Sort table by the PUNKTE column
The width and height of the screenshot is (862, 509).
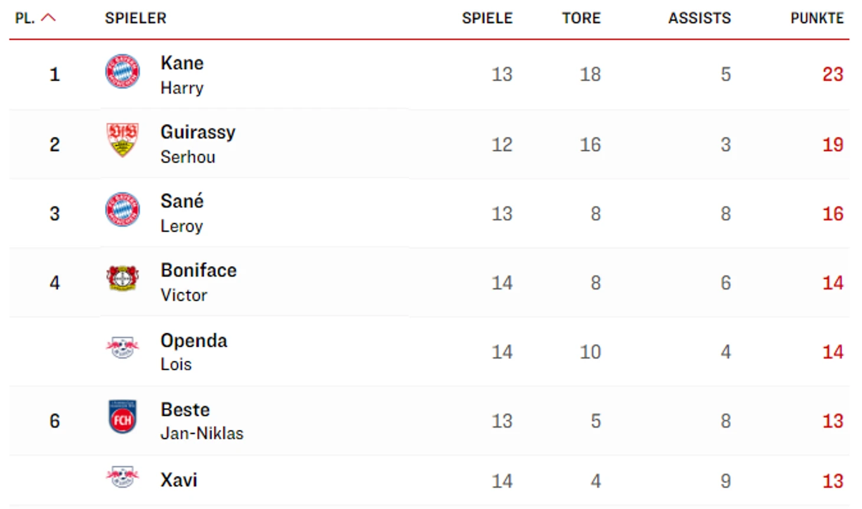[817, 18]
